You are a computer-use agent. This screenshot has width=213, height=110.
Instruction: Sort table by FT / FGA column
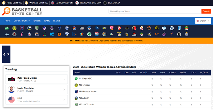(x=204, y=73)
